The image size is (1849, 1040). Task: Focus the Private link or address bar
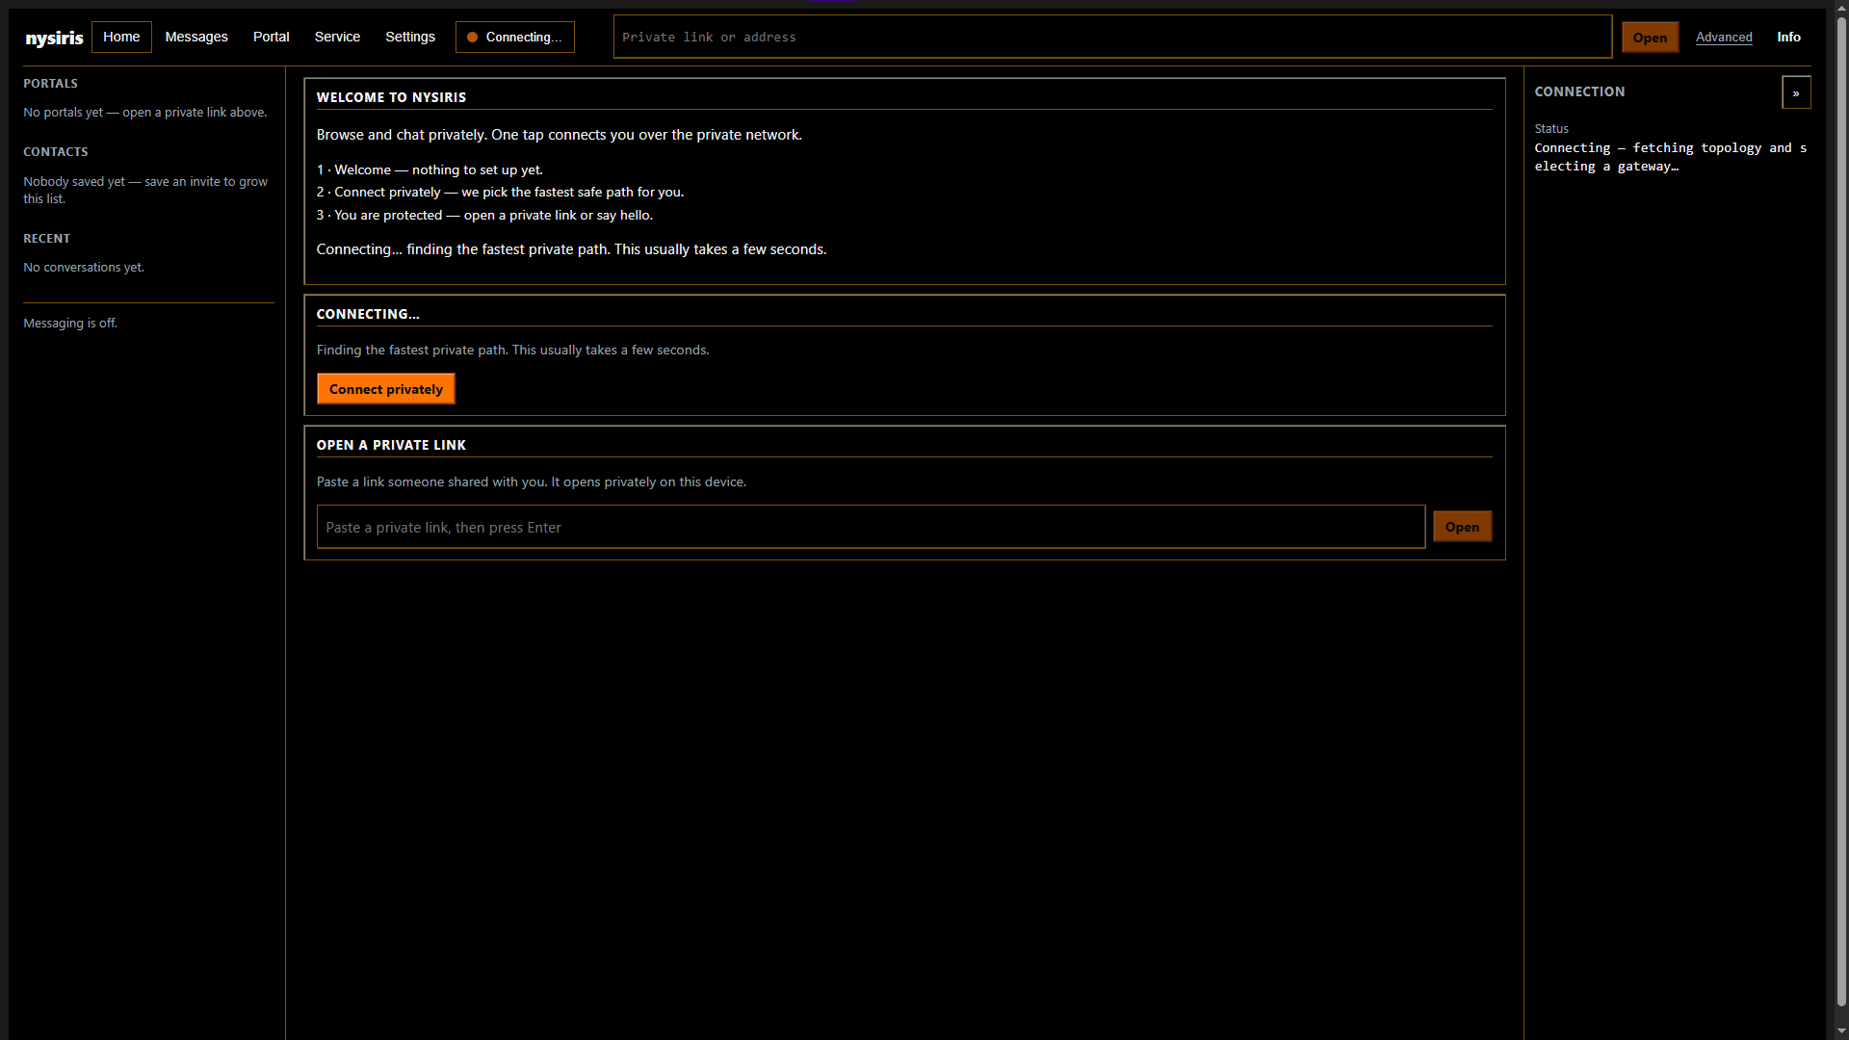point(1112,37)
